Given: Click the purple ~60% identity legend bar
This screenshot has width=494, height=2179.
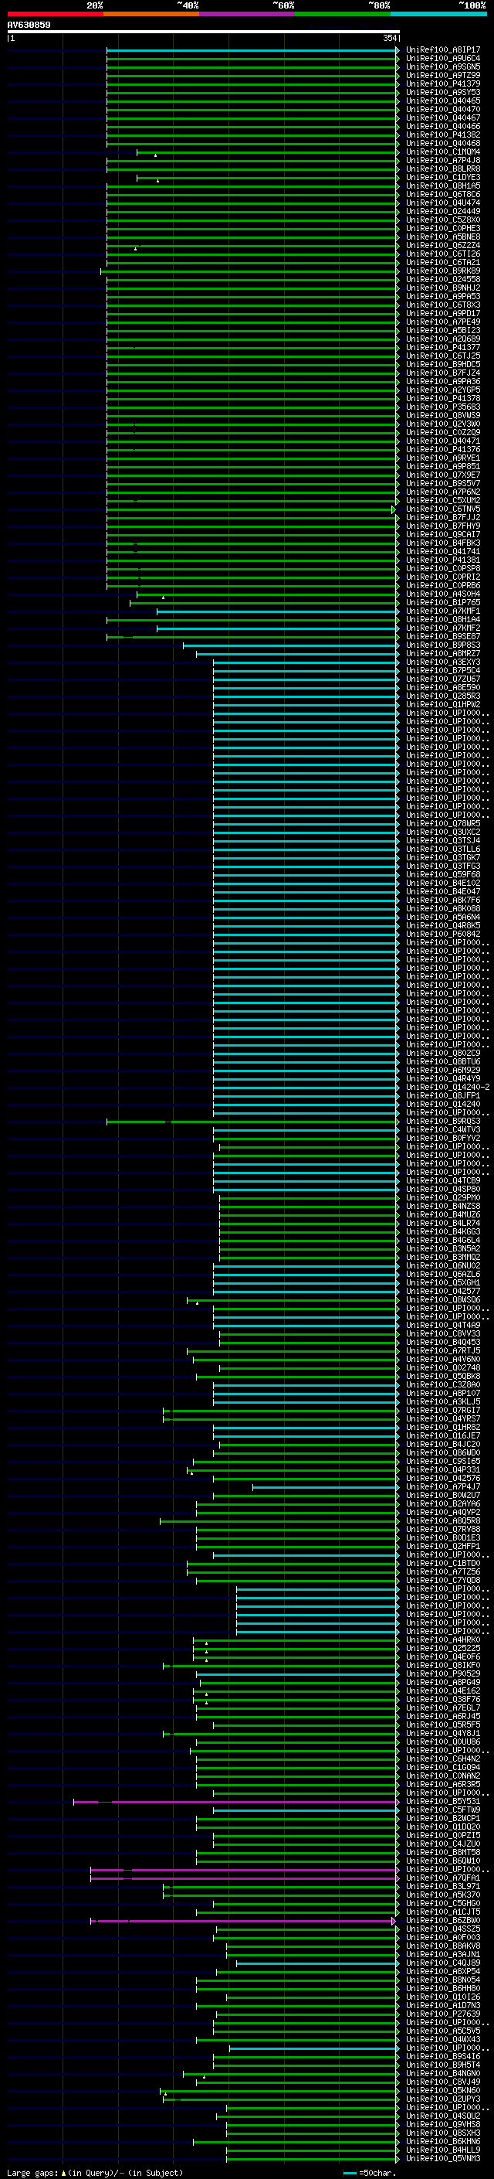Looking at the screenshot, I should (x=248, y=14).
